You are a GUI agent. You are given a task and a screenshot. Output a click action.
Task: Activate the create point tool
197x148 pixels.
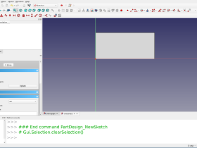pos(127,11)
